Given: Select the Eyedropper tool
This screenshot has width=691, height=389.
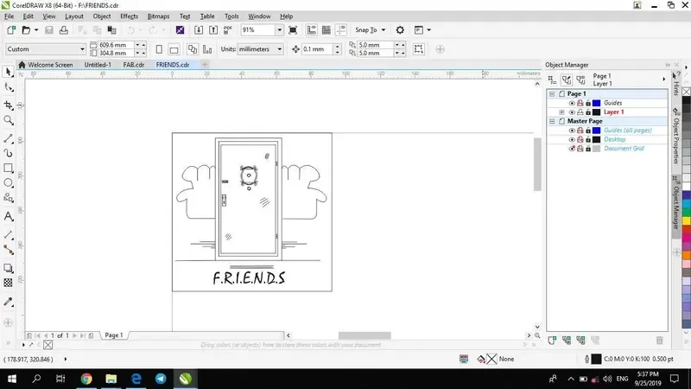Looking at the screenshot, I should click(x=9, y=302).
